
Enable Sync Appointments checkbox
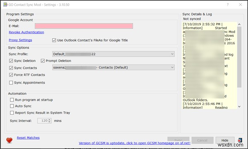click(x=11, y=83)
